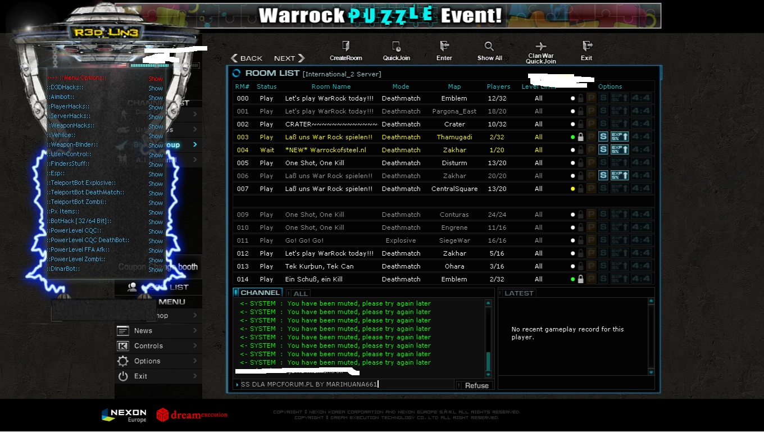Toggle Show next to D3DHacks
764x432 pixels.
(x=156, y=88)
